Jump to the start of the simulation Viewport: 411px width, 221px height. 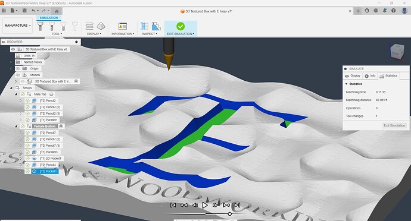click(173, 206)
